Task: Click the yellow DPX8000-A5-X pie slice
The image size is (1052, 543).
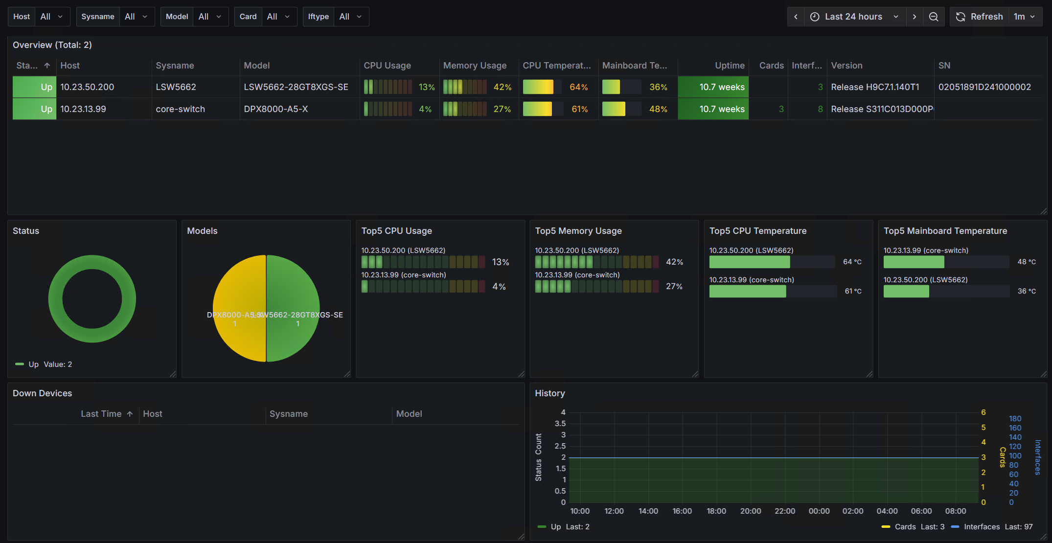Action: (240, 294)
